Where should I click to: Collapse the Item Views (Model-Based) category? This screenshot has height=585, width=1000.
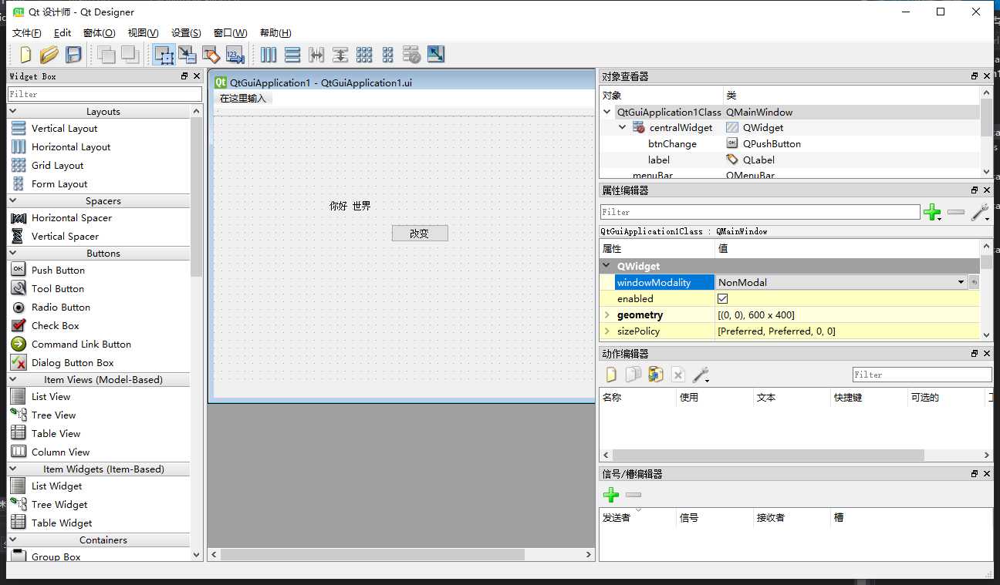[x=14, y=379]
